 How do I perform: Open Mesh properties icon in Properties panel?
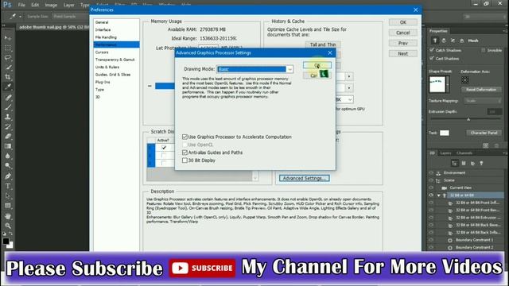click(435, 41)
